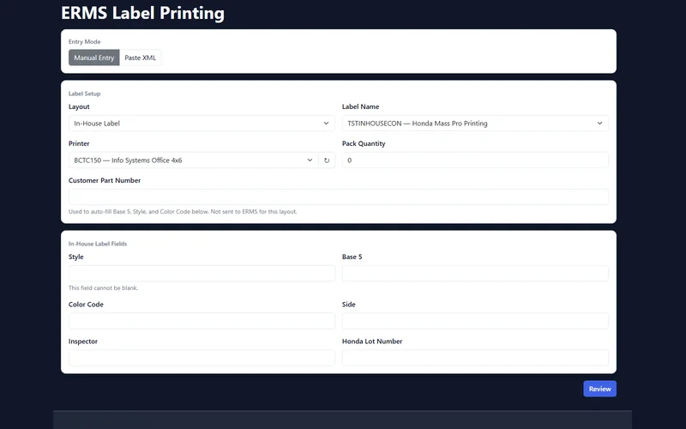
Task: Click the auto-fill hint text under Customer Part Number
Action: coord(183,211)
